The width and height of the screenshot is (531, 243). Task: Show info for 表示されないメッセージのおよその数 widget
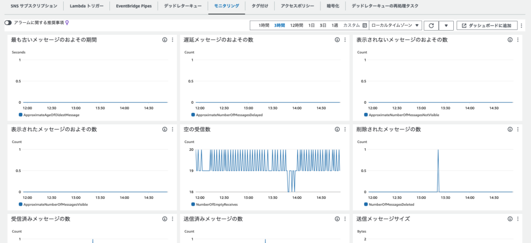point(510,40)
